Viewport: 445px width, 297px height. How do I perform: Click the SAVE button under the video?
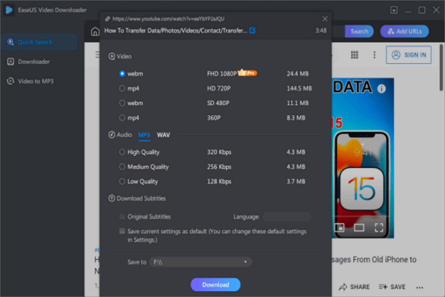click(392, 287)
